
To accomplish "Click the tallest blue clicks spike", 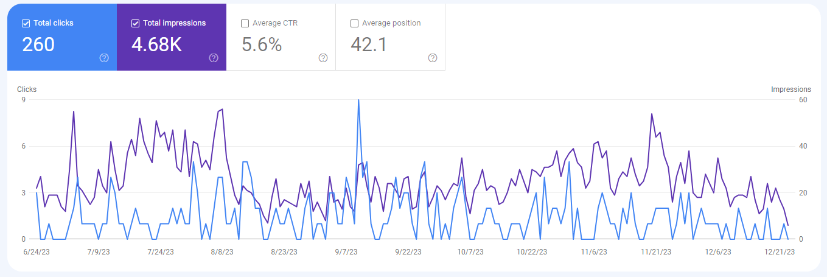I will 358,101.
